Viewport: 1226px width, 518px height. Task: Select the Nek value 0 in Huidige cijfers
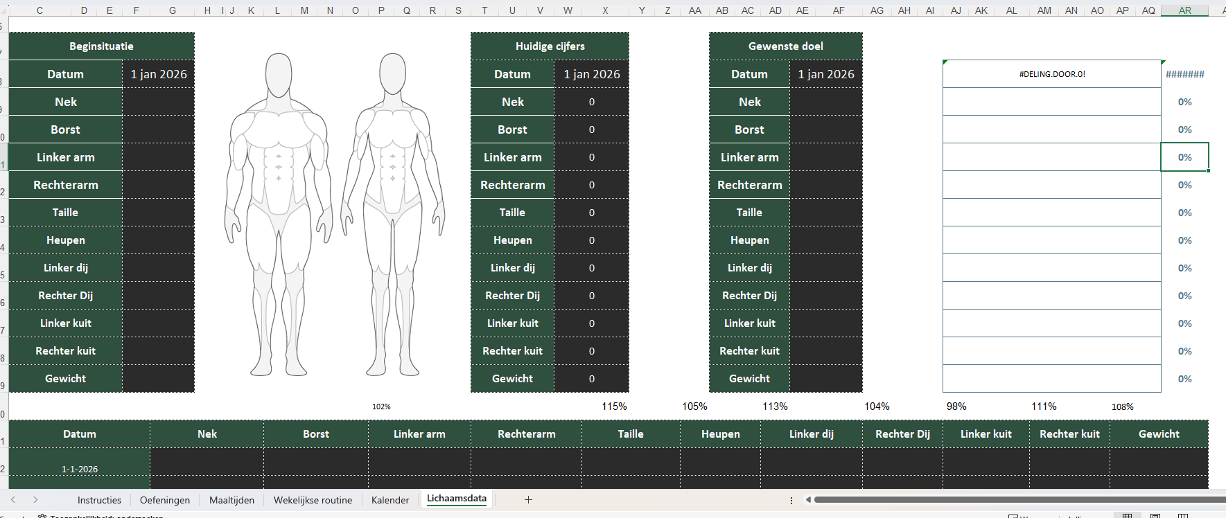tap(591, 102)
